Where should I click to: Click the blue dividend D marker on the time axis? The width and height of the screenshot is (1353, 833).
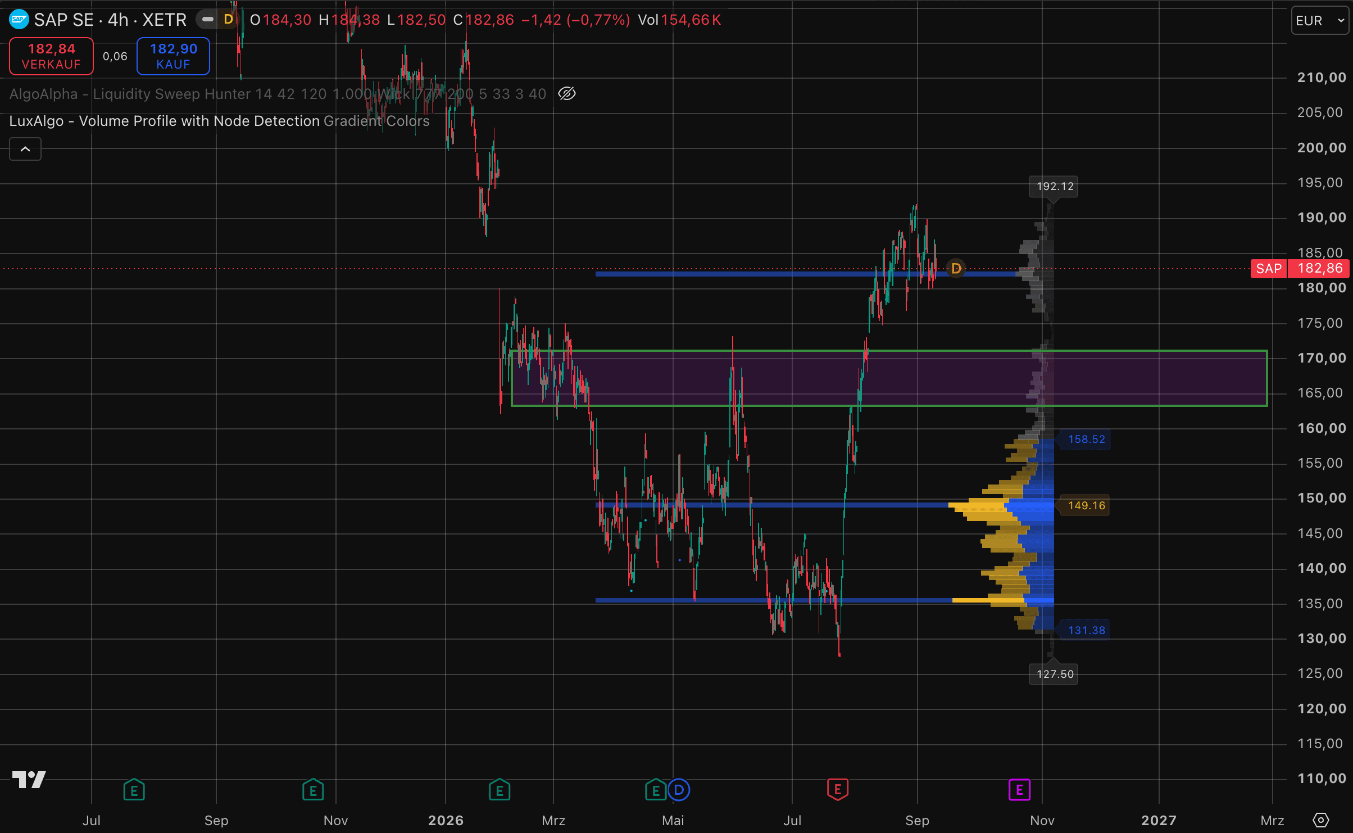[679, 790]
